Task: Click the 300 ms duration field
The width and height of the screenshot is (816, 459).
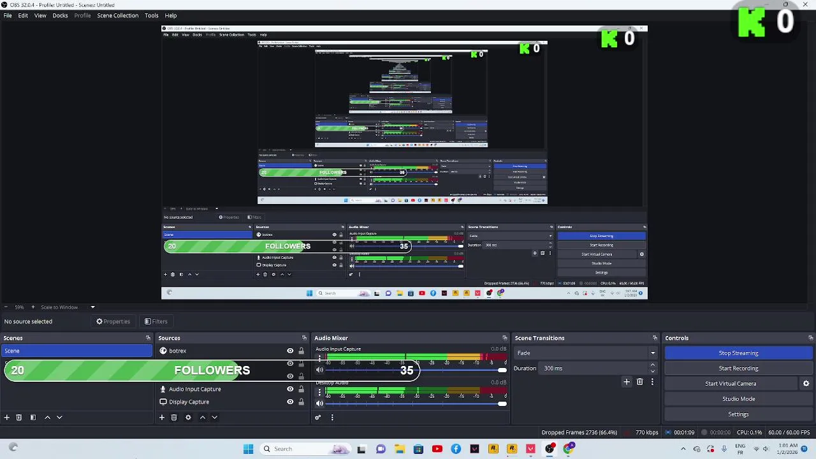Action: 593,368
